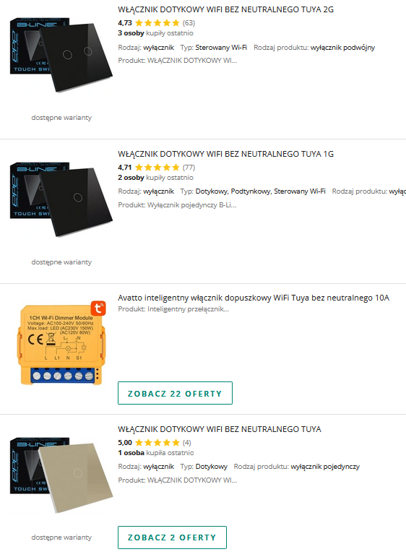Show available variants under the 2G switch

point(61,118)
